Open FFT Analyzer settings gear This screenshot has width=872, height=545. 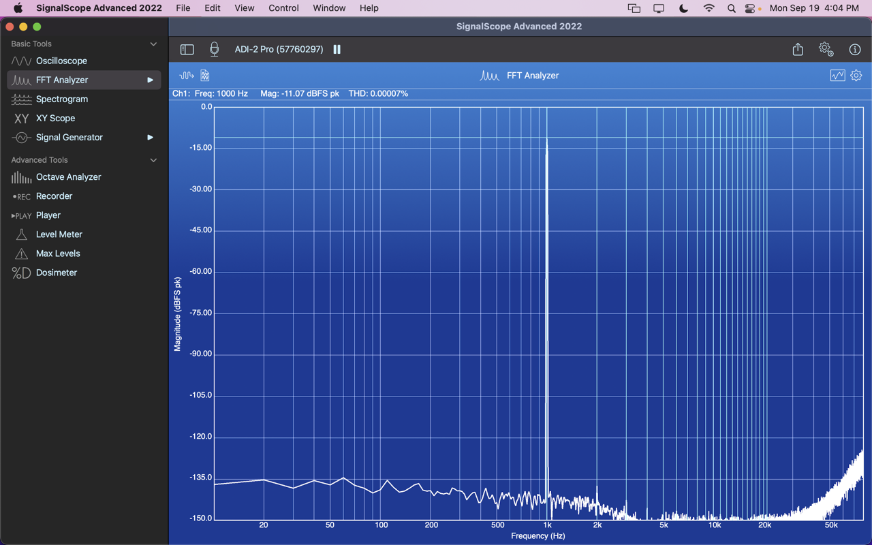click(x=856, y=76)
